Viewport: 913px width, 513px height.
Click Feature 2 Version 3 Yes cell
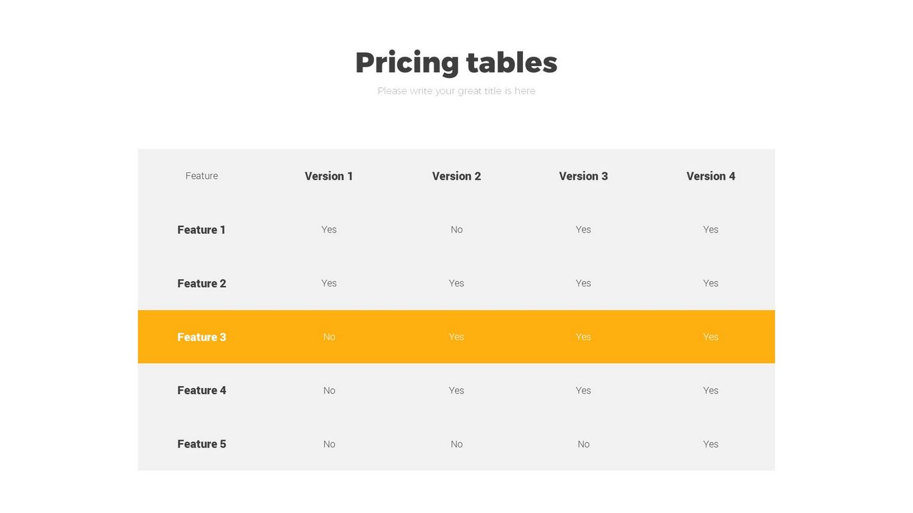coord(583,283)
